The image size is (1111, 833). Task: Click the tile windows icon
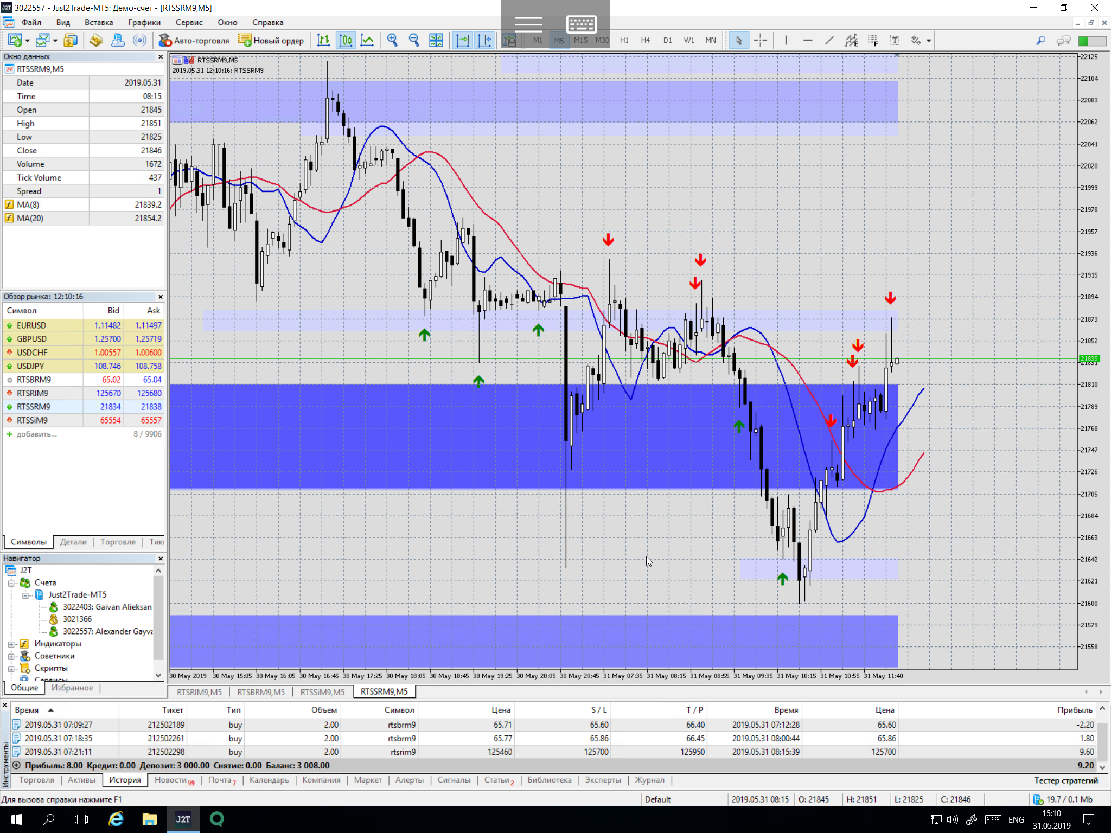(x=436, y=40)
